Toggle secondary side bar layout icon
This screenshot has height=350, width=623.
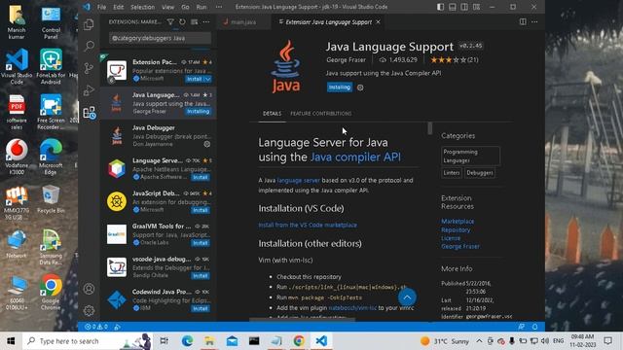(x=464, y=7)
